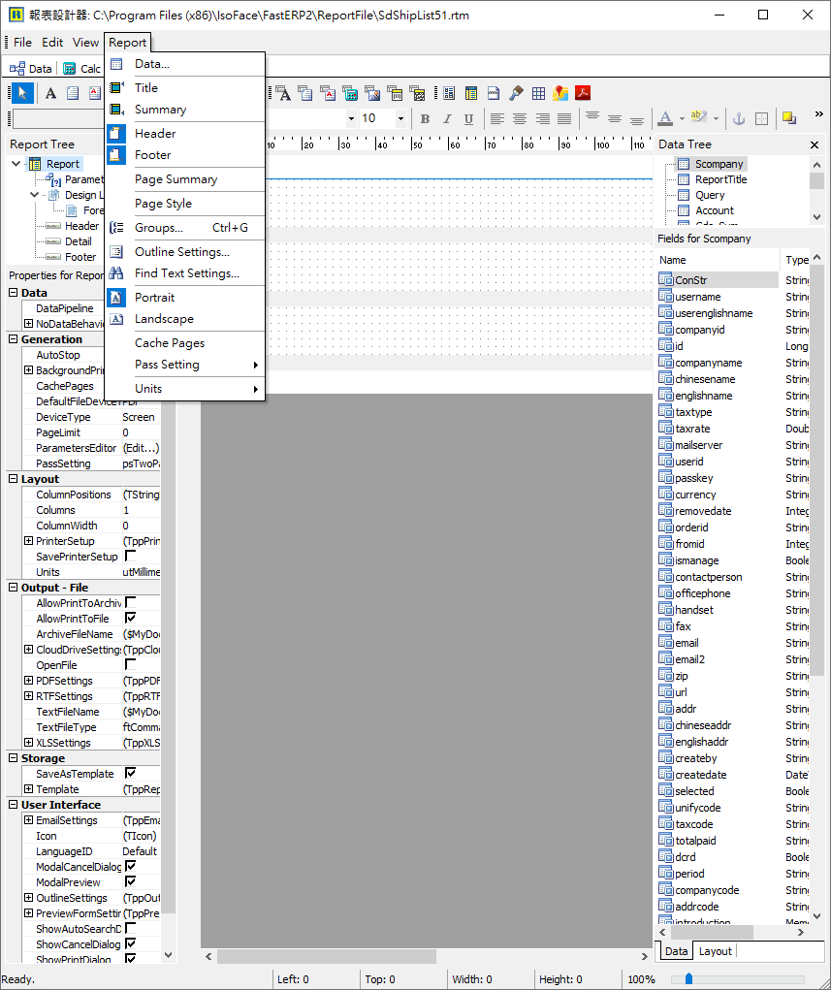The image size is (831, 990).
Task: Collapse the Generation properties section
Action: pyautogui.click(x=14, y=339)
